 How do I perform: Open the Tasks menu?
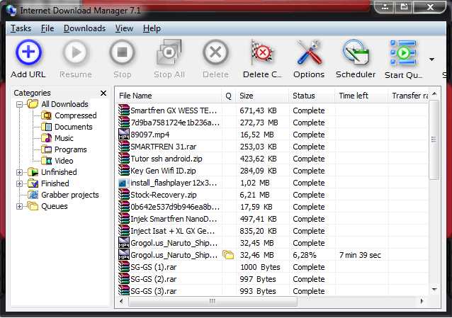tap(21, 28)
